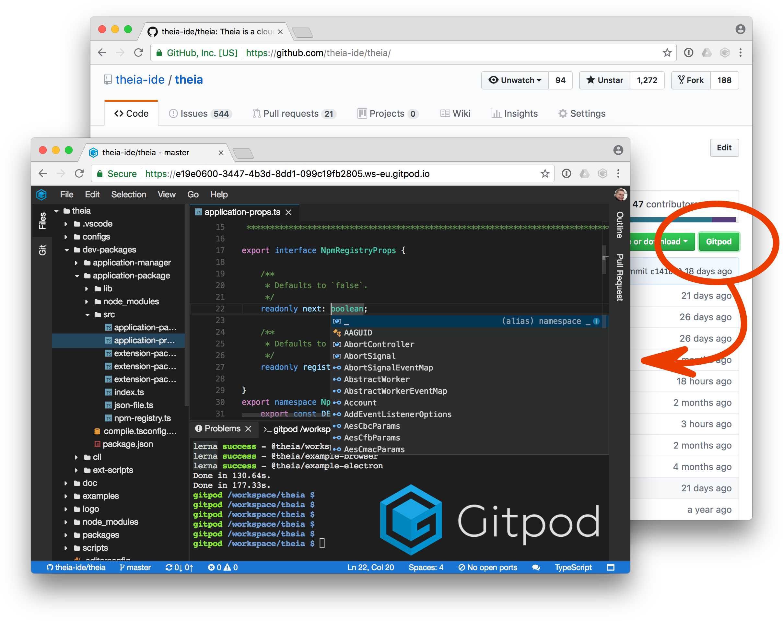Open the Unwatch dropdown

click(x=515, y=80)
